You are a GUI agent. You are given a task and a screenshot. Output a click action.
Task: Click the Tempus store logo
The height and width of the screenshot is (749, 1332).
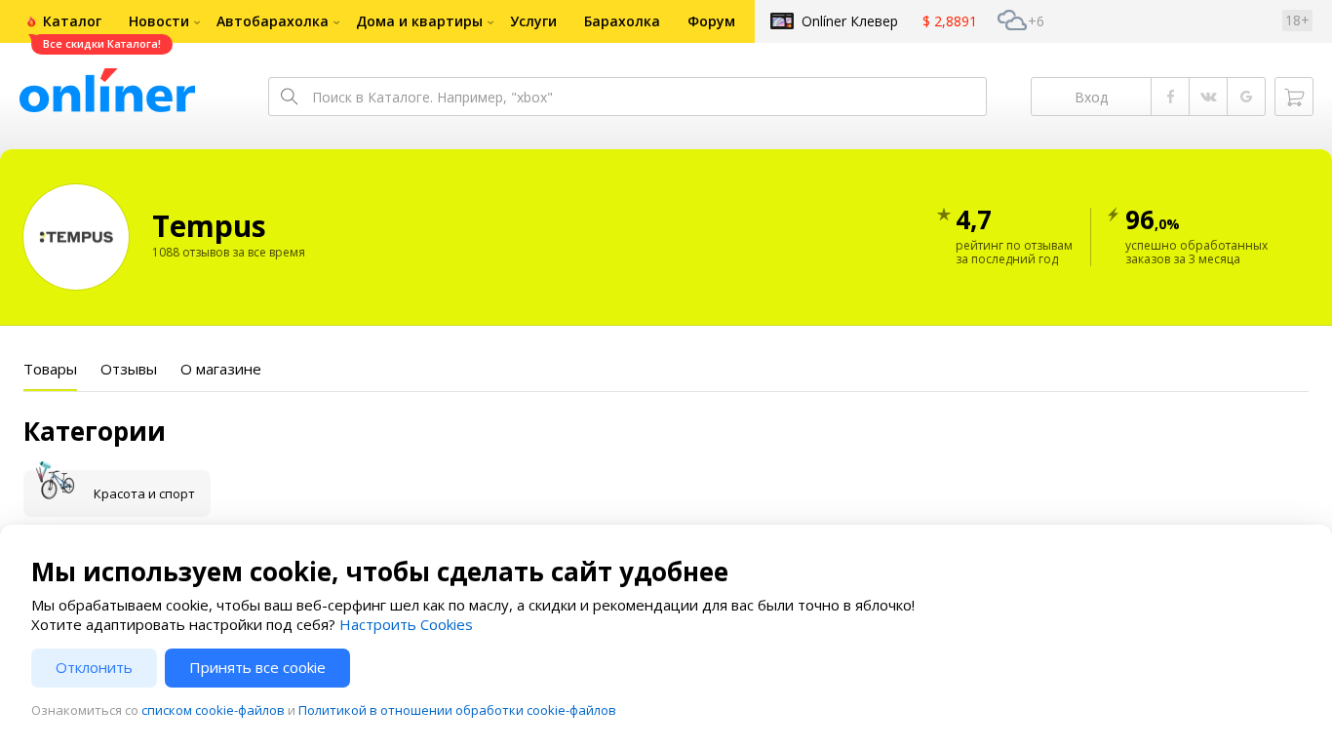pyautogui.click(x=76, y=237)
